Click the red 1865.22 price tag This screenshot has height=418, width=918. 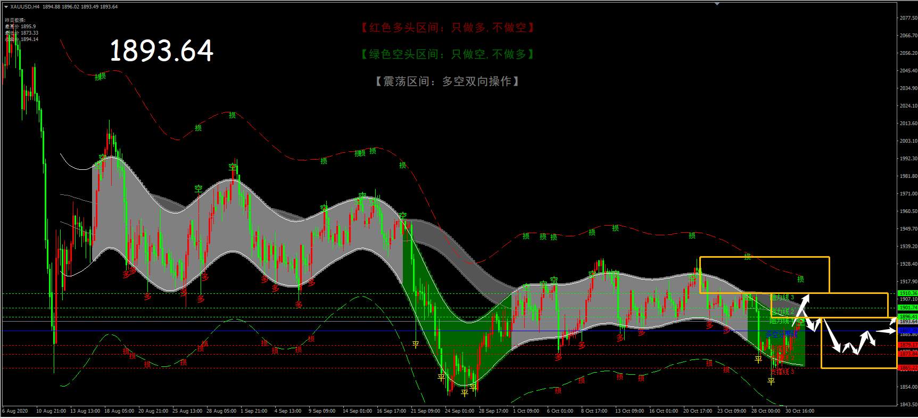(908, 368)
